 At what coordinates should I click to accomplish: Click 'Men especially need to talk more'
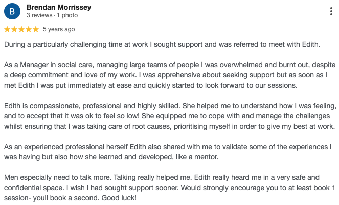(61, 177)
